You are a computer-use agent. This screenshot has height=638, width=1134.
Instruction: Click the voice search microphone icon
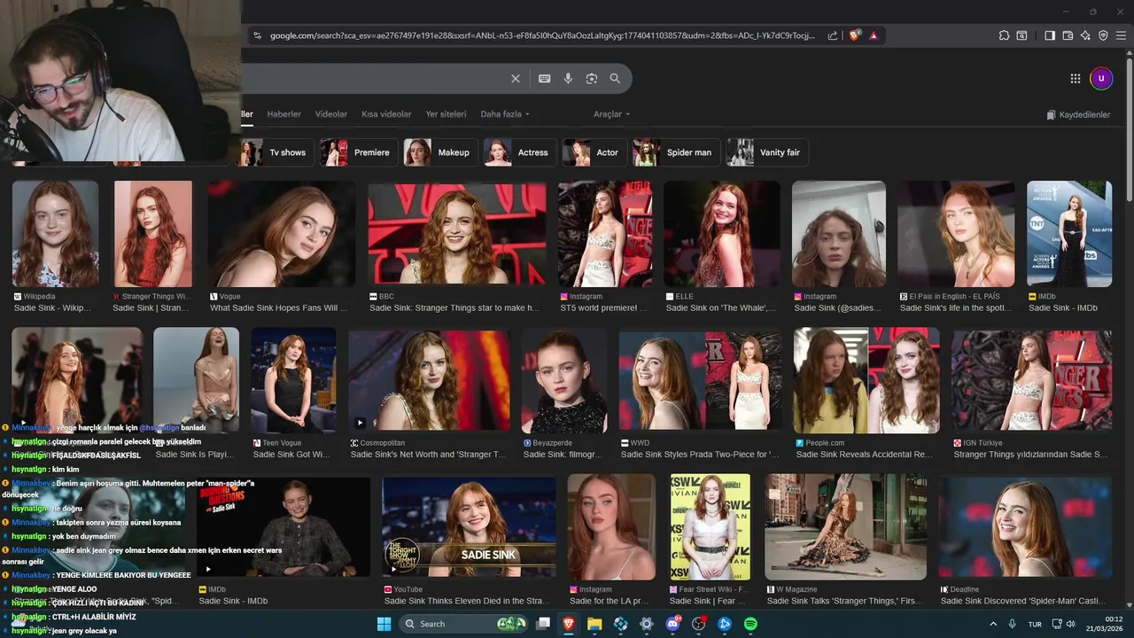[x=568, y=79]
